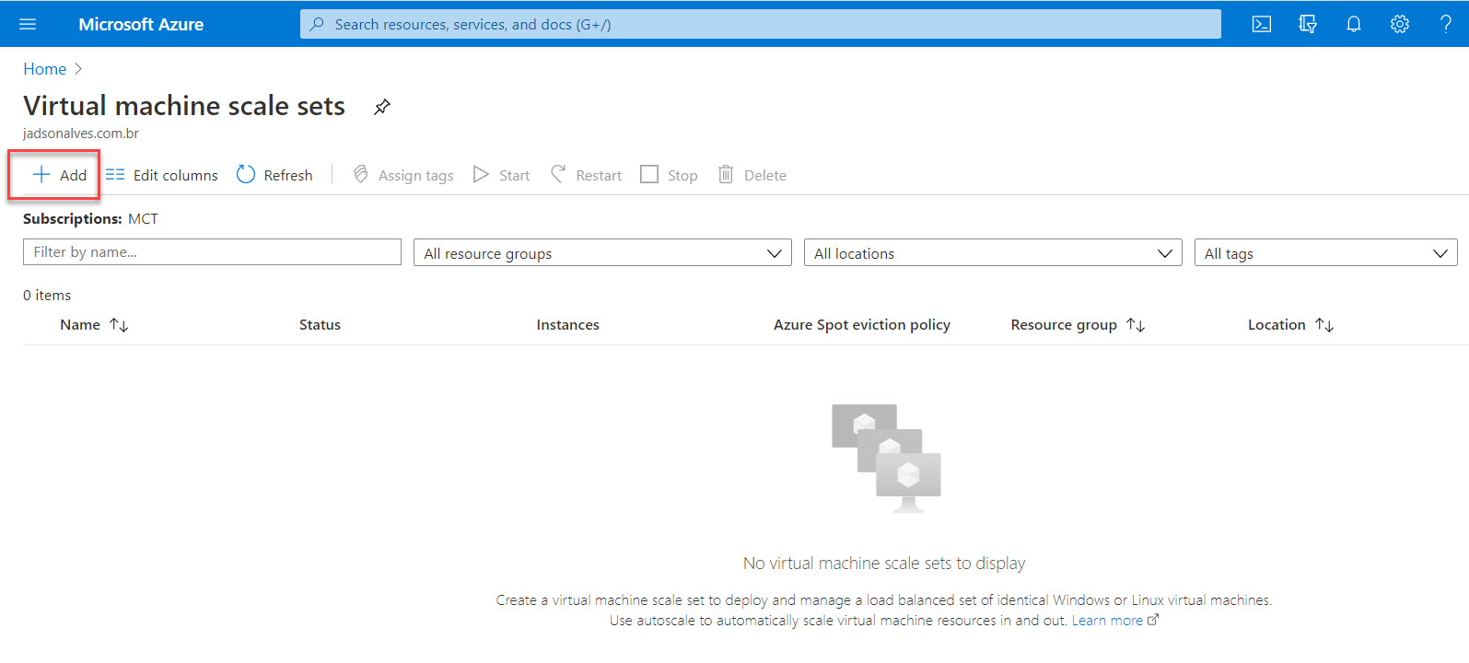The width and height of the screenshot is (1469, 663).
Task: Open portal settings gear
Action: tap(1400, 24)
